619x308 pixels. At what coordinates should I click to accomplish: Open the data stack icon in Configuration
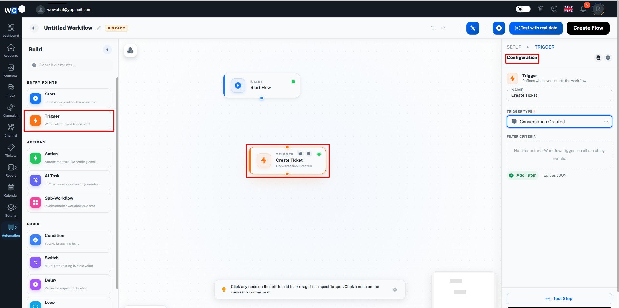point(598,58)
